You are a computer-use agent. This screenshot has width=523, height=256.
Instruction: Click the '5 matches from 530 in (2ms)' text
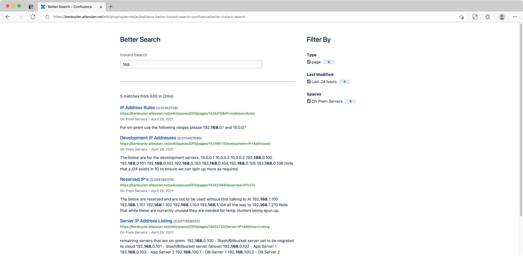coord(147,96)
